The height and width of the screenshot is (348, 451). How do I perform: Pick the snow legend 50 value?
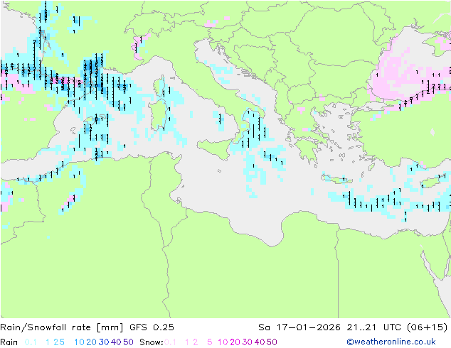coord(272,342)
